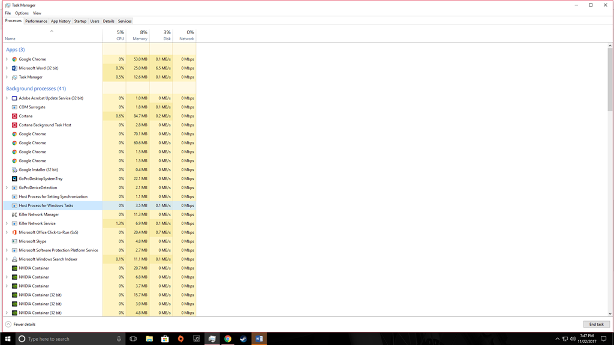Open the App history tab
Screen dimensions: 614x345
[x=61, y=21]
